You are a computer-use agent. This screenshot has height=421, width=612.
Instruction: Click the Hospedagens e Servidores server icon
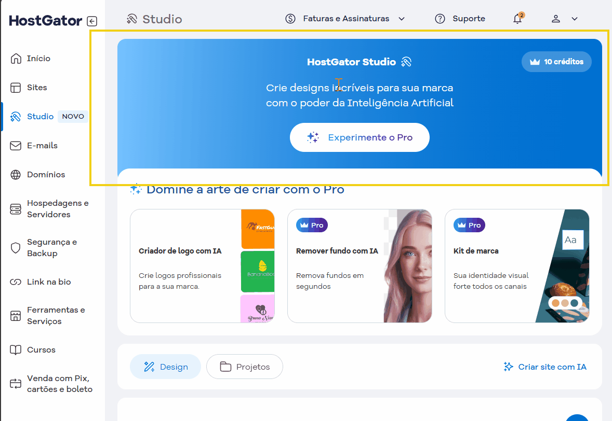(16, 209)
